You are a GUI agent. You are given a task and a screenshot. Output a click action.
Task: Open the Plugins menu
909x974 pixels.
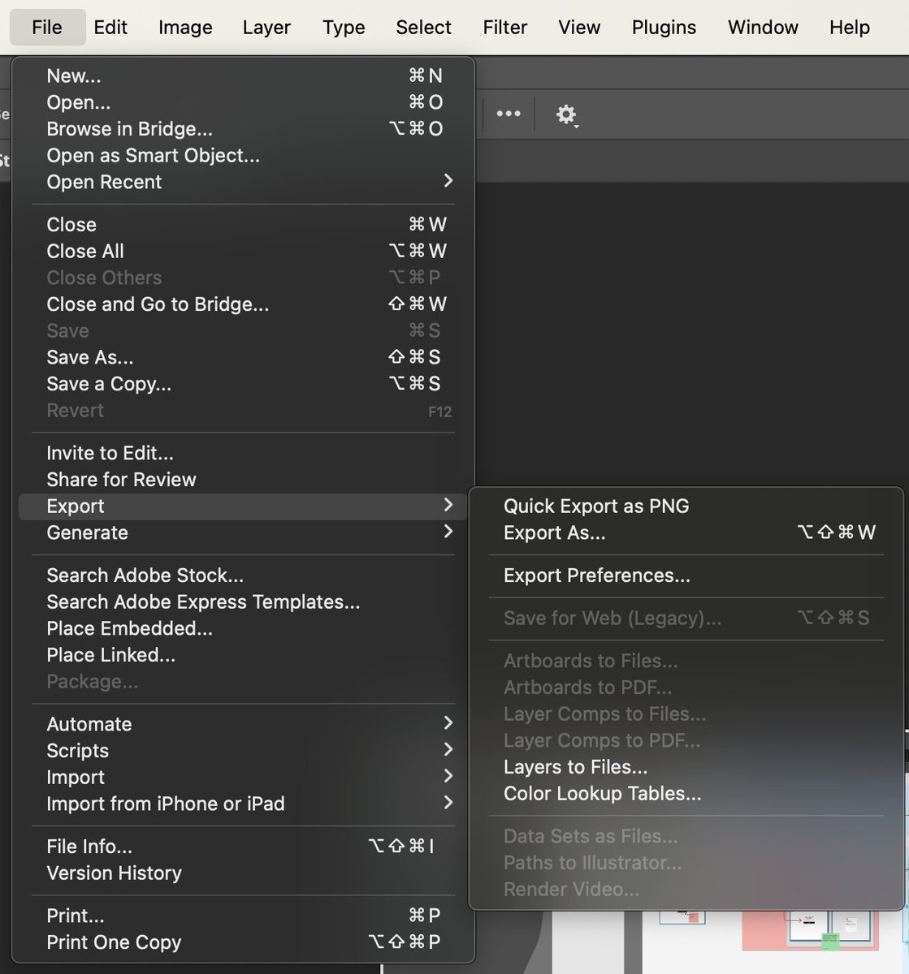(664, 27)
